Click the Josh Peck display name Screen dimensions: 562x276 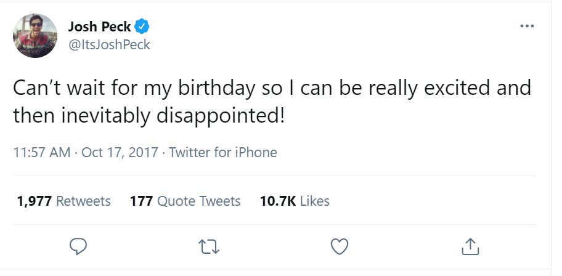point(99,26)
